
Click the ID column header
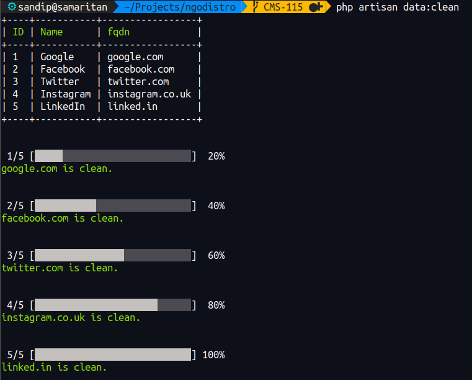pyautogui.click(x=18, y=32)
